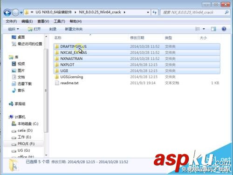Open the 图片 library
Viewport: 233px width, 175px height.
pyautogui.click(x=18, y=71)
